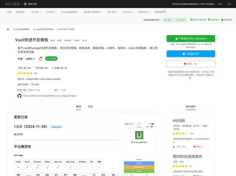Click 下载此版本 link
This screenshot has width=236, height=176.
(x=56, y=127)
